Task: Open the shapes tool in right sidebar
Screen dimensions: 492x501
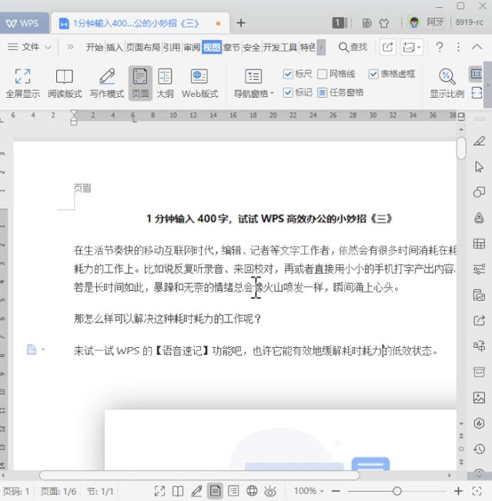Action: pos(479,192)
